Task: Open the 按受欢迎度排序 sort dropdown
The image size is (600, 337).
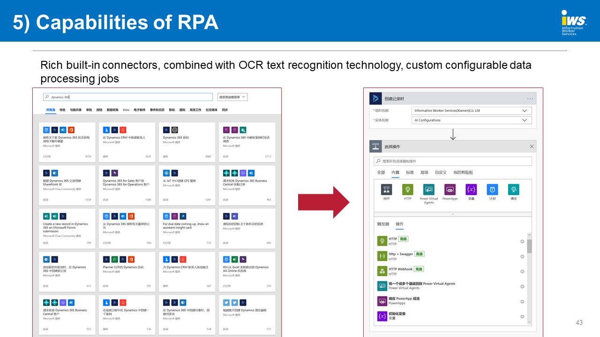Action: click(232, 97)
